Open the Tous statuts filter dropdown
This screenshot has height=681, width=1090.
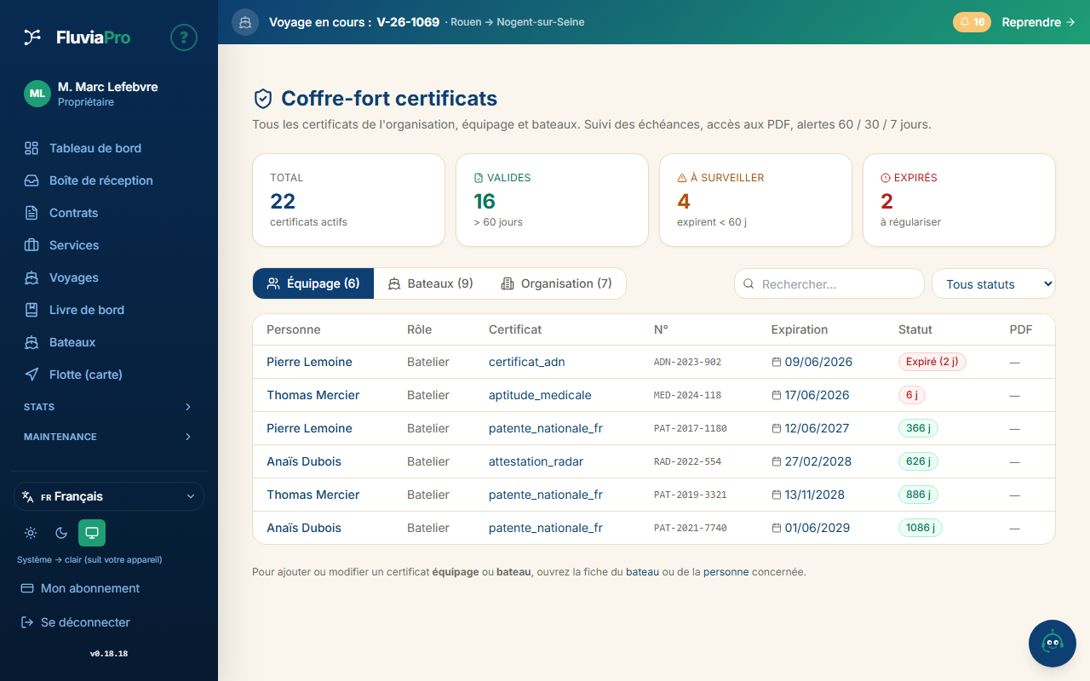click(994, 283)
